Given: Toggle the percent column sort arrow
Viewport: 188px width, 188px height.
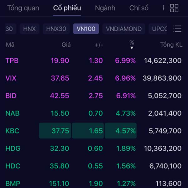Looking at the screenshot, I should 132,48.
